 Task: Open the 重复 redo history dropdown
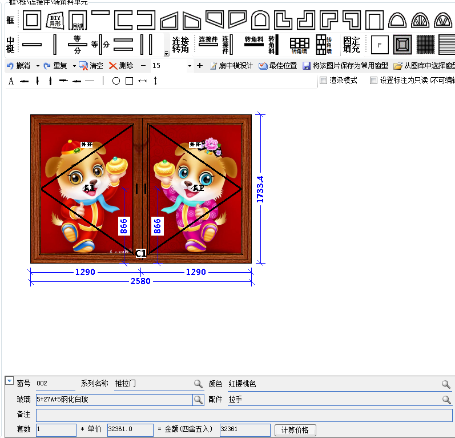(74, 66)
